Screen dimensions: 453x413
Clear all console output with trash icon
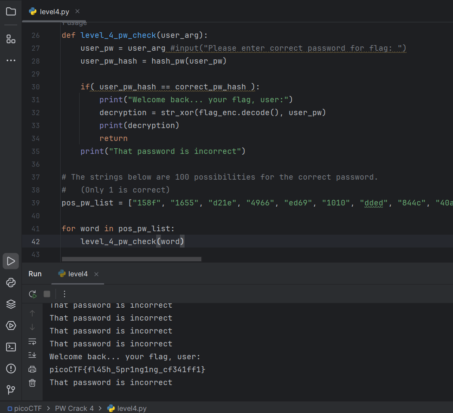(32, 382)
